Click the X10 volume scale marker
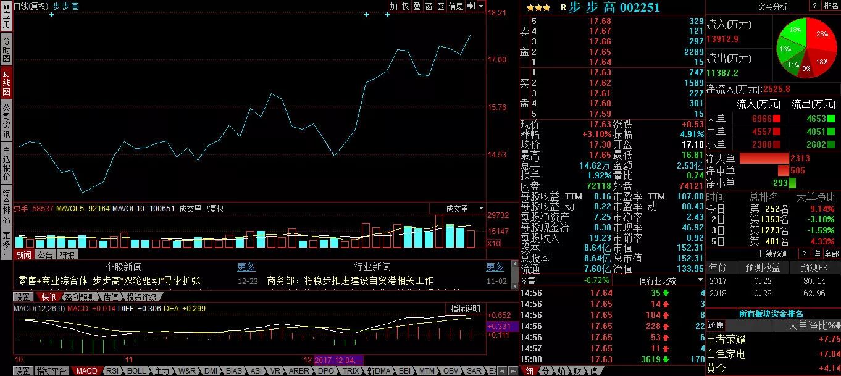Screen dimensions: 841x376 (494, 243)
